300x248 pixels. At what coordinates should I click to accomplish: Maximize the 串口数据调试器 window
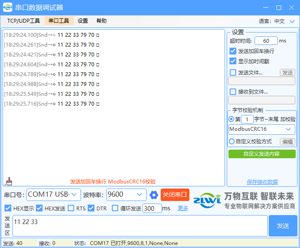point(279,8)
